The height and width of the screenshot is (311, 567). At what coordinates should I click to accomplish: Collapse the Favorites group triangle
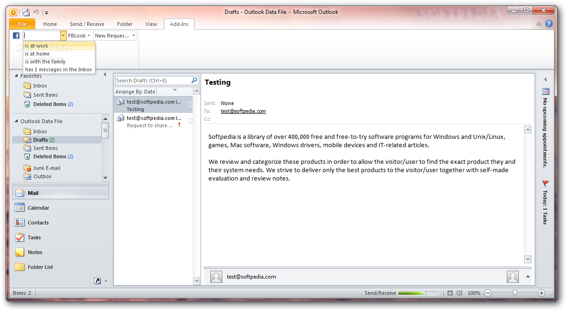pyautogui.click(x=17, y=76)
